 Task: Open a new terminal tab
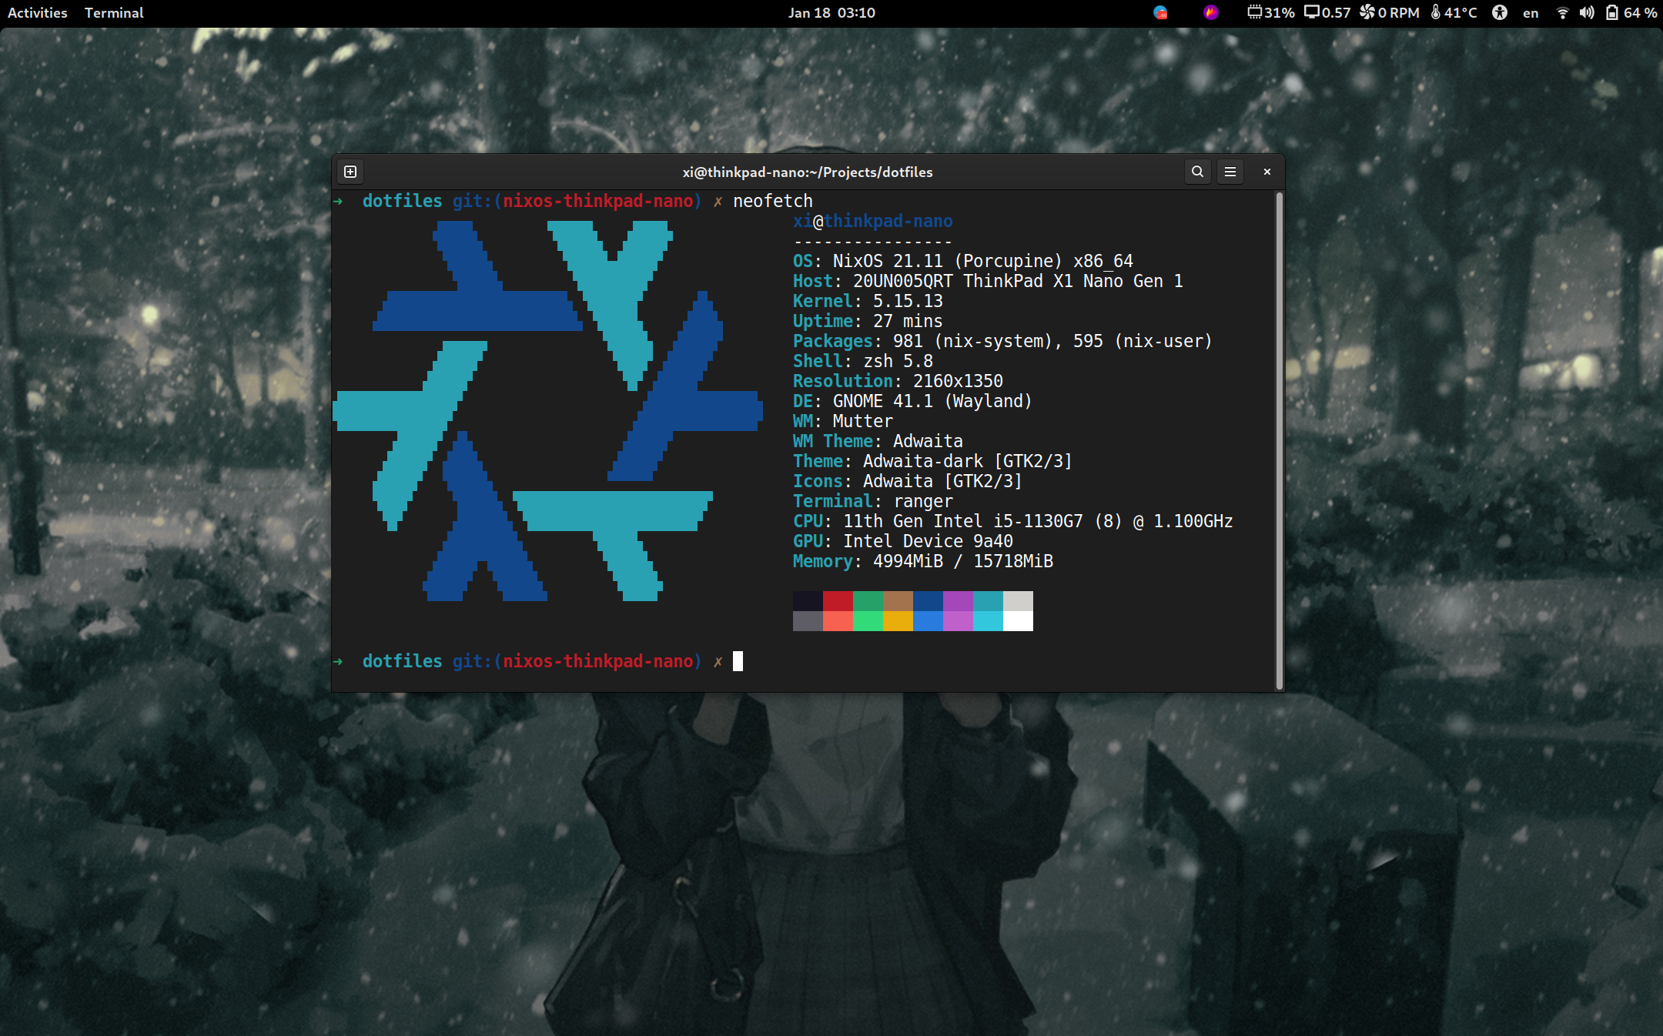click(x=350, y=172)
